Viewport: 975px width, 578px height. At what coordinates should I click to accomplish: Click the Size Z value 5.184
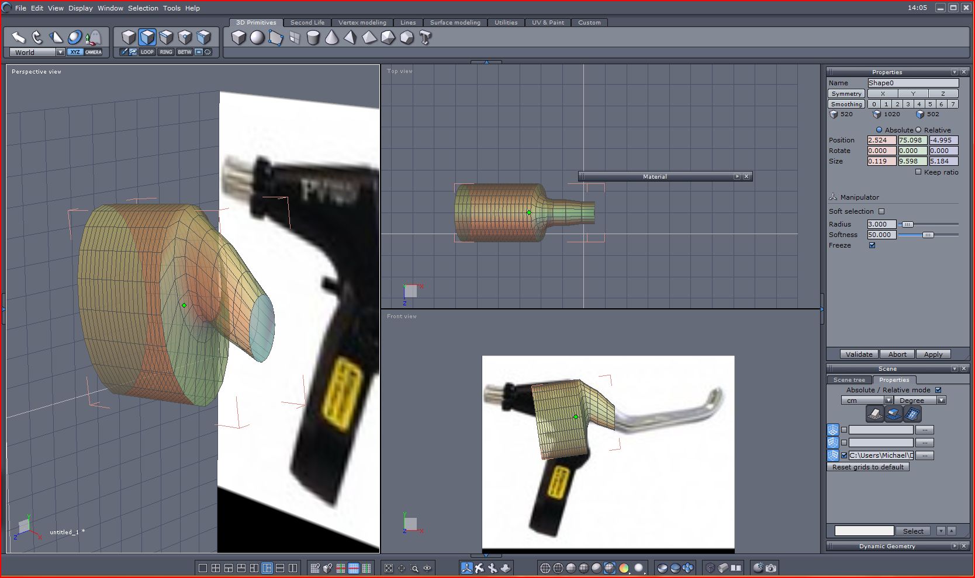[943, 161]
